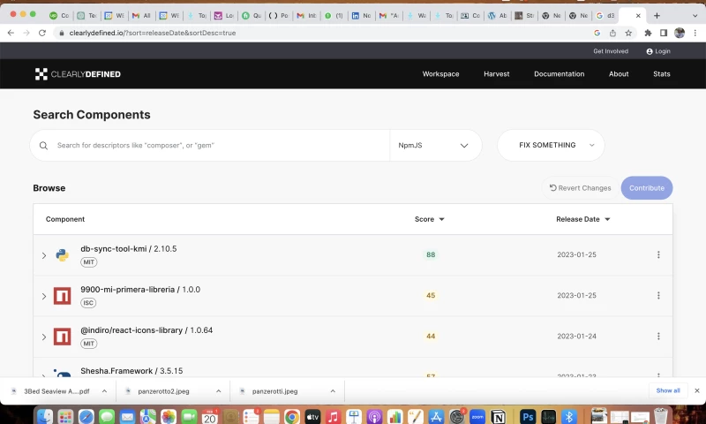This screenshot has width=706, height=424.
Task: Click the ClearlyDefined logo
Action: coord(78,74)
